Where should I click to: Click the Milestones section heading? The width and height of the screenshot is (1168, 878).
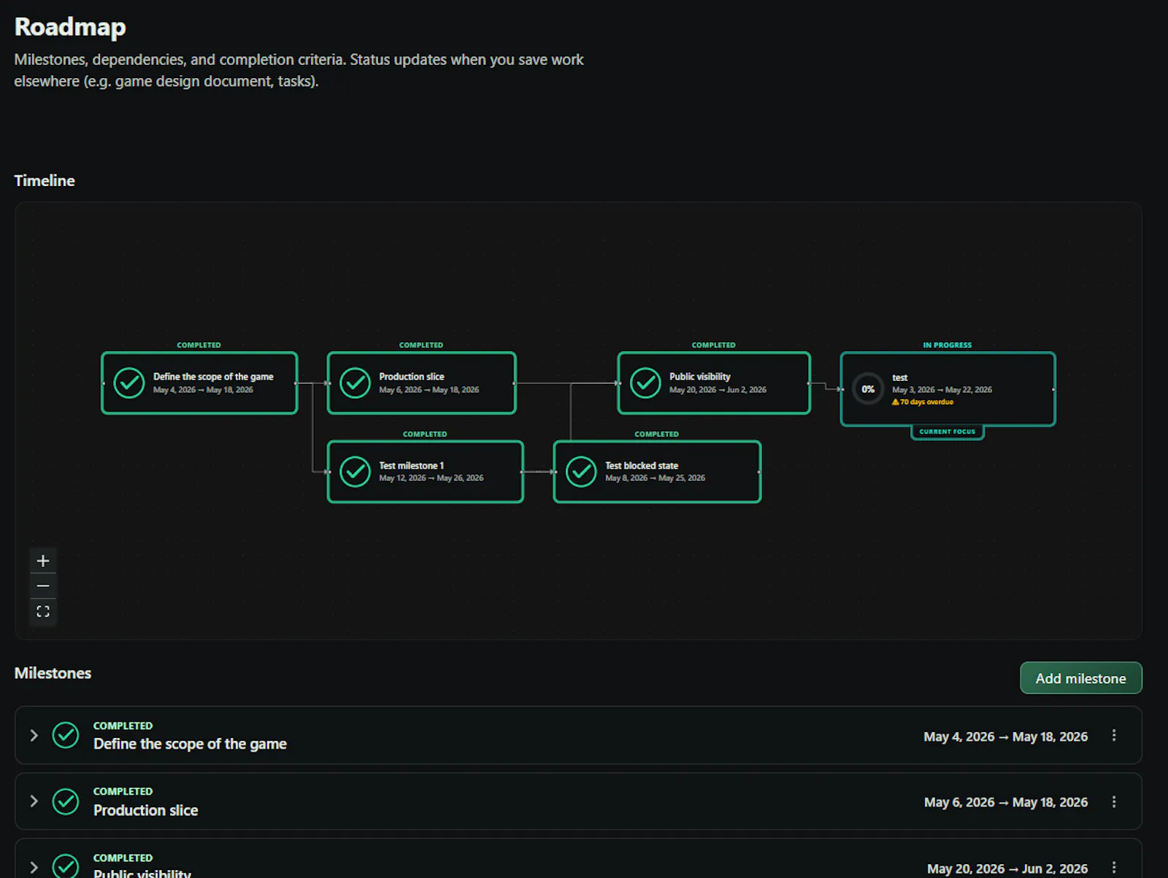(x=53, y=673)
